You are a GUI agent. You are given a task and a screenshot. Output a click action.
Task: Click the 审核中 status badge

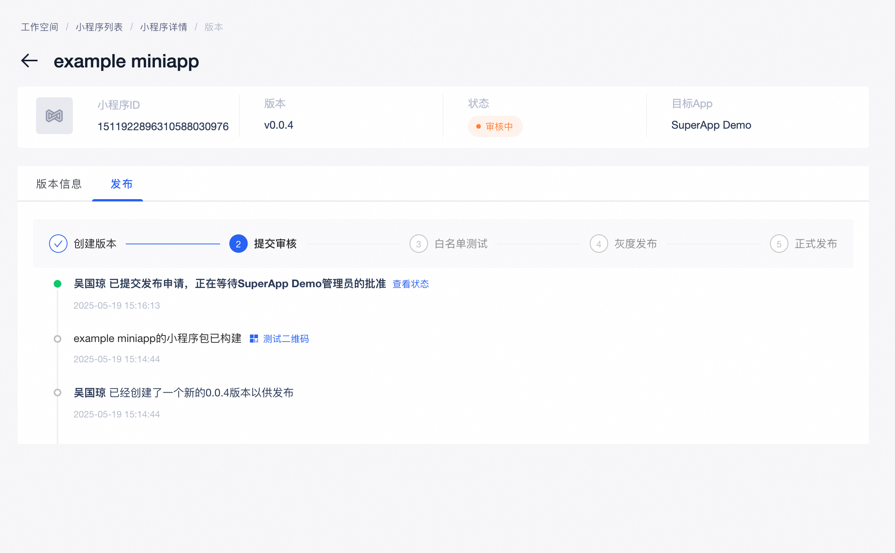click(x=495, y=126)
